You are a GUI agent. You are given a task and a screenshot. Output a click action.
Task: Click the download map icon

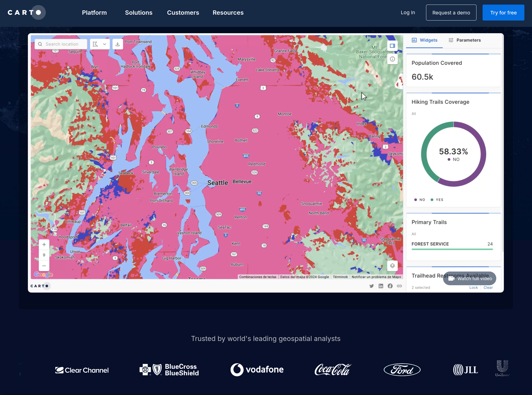click(118, 44)
